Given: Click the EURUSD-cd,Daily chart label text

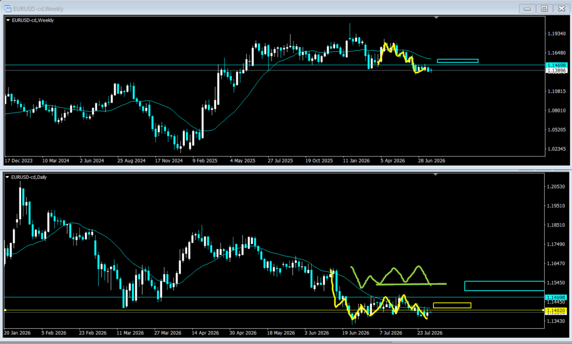Looking at the screenshot, I should 29,177.
